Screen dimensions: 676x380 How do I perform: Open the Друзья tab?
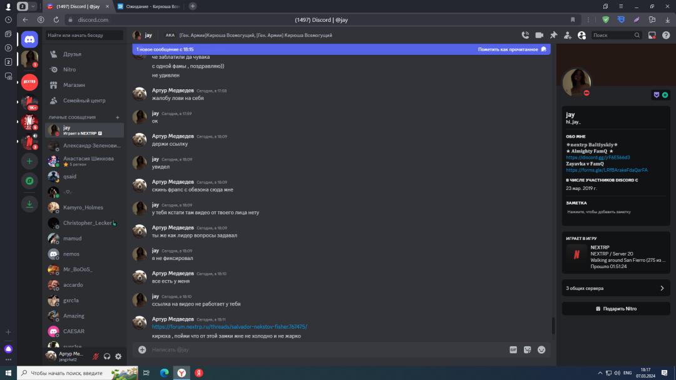click(x=72, y=54)
